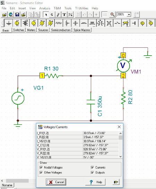Click the VG1 generator symbol in the schematic
Viewport: 156px width, 189px height.
(18, 98)
